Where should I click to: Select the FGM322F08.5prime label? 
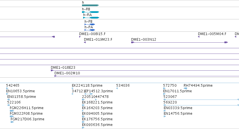(26, 114)
